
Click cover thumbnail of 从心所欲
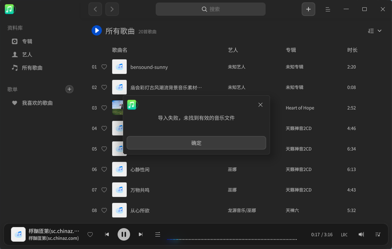point(119,210)
